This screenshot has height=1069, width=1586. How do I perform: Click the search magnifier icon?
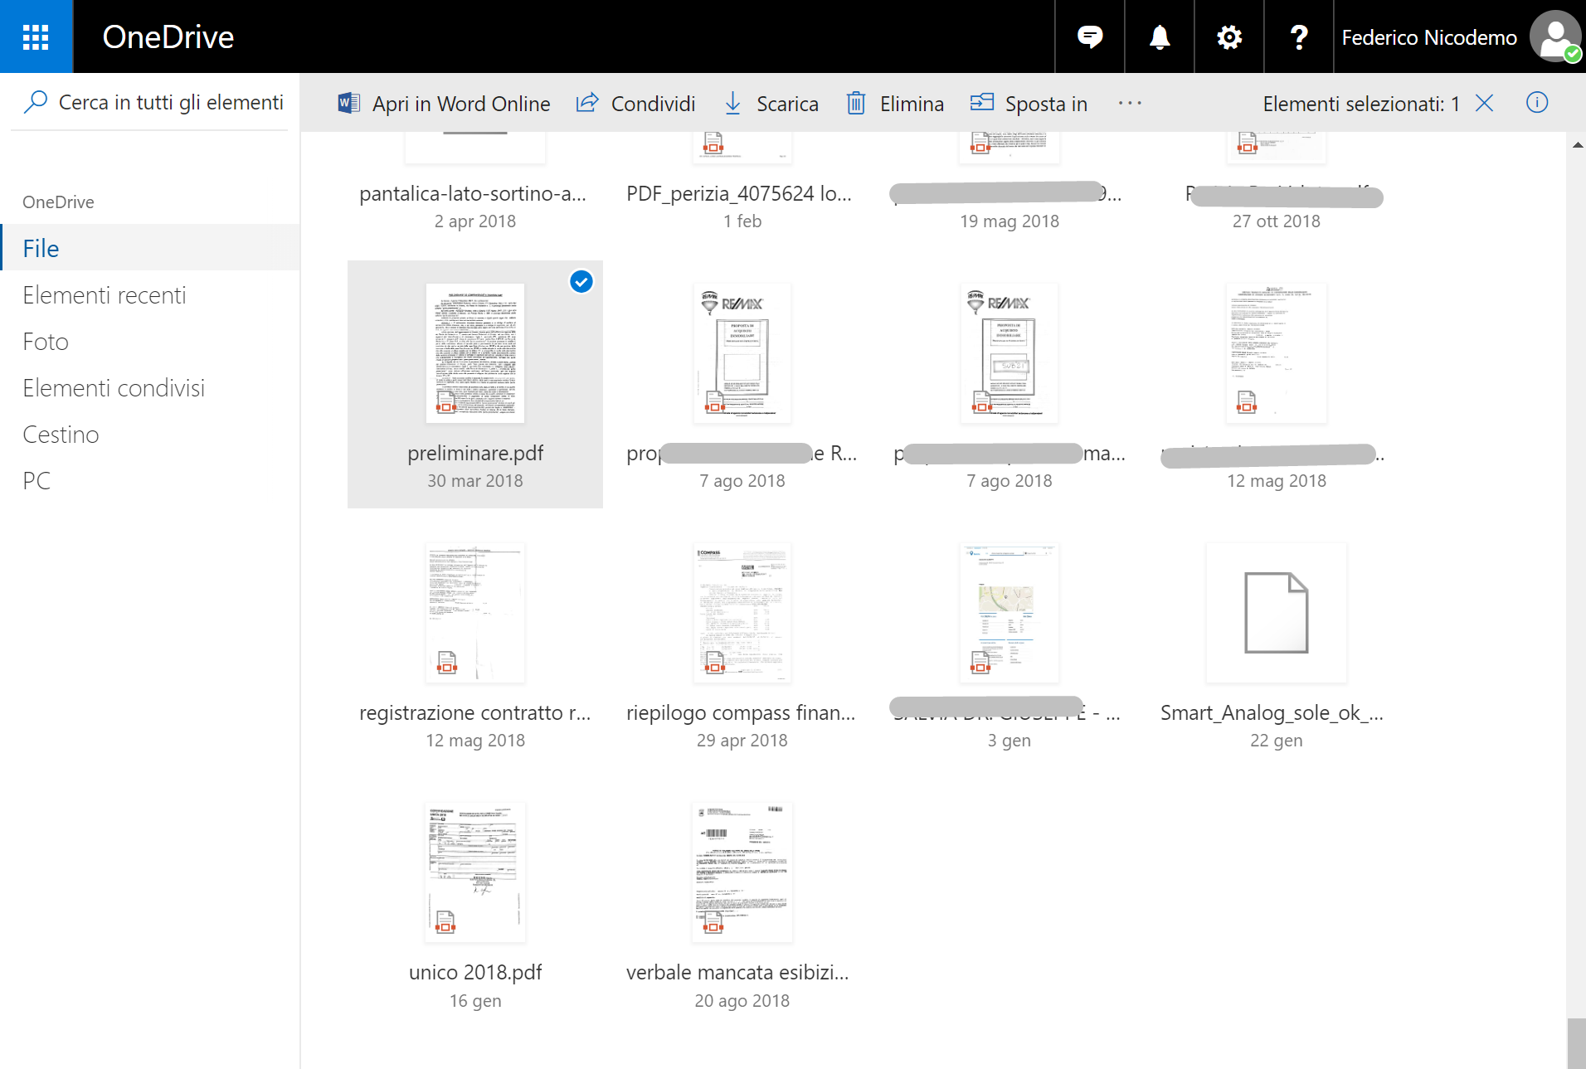[x=35, y=102]
